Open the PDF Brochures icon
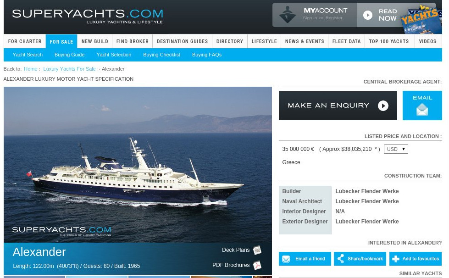The height and width of the screenshot is (278, 449). pyautogui.click(x=257, y=265)
